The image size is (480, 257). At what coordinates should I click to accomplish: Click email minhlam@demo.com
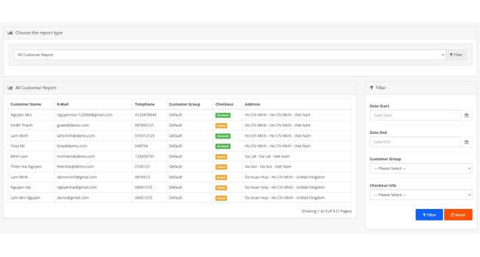click(x=76, y=156)
